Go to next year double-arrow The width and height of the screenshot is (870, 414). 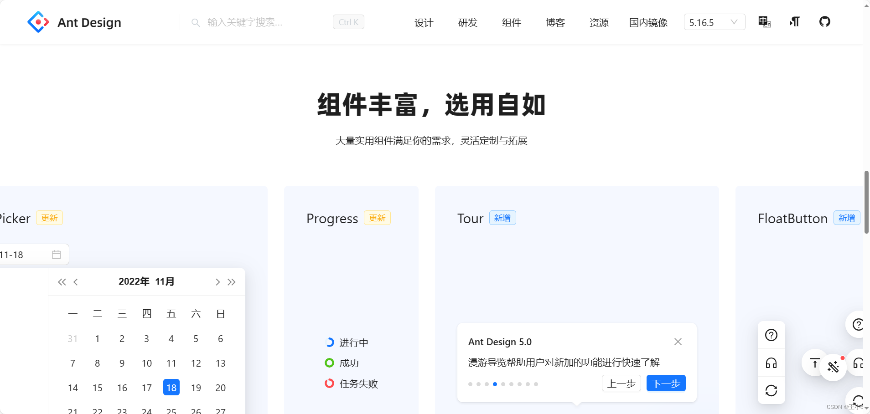(232, 282)
